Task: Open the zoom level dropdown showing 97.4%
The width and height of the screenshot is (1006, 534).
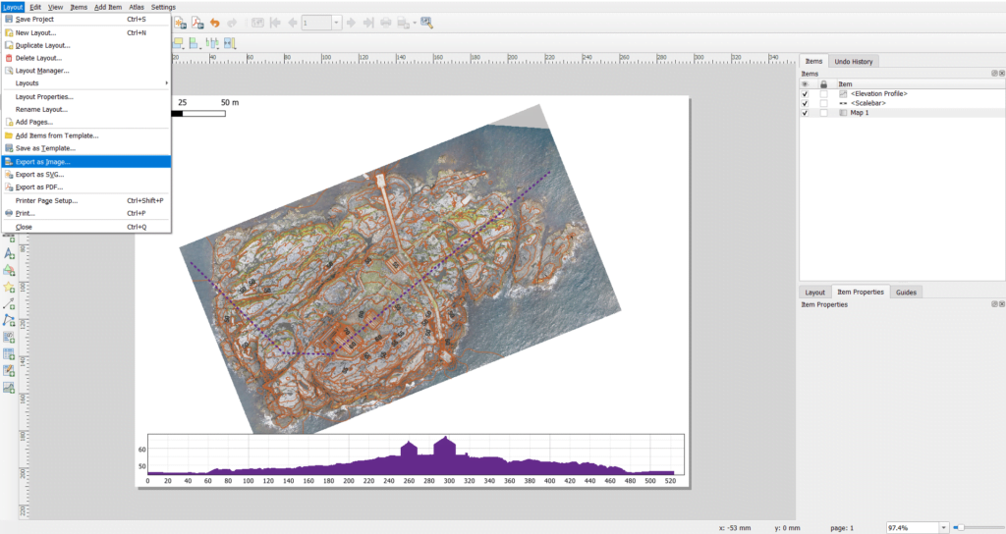Action: (943, 528)
